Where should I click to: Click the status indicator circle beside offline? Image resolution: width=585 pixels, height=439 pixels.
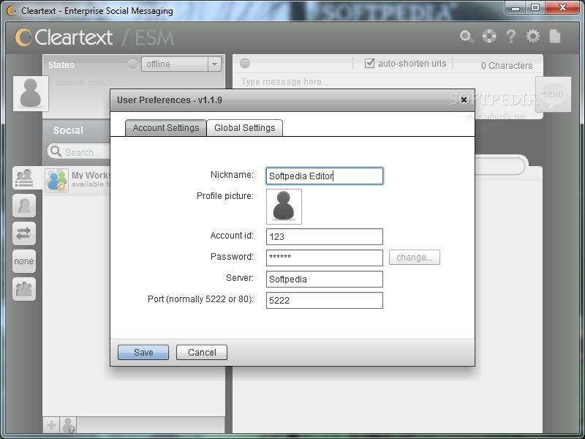click(x=132, y=64)
